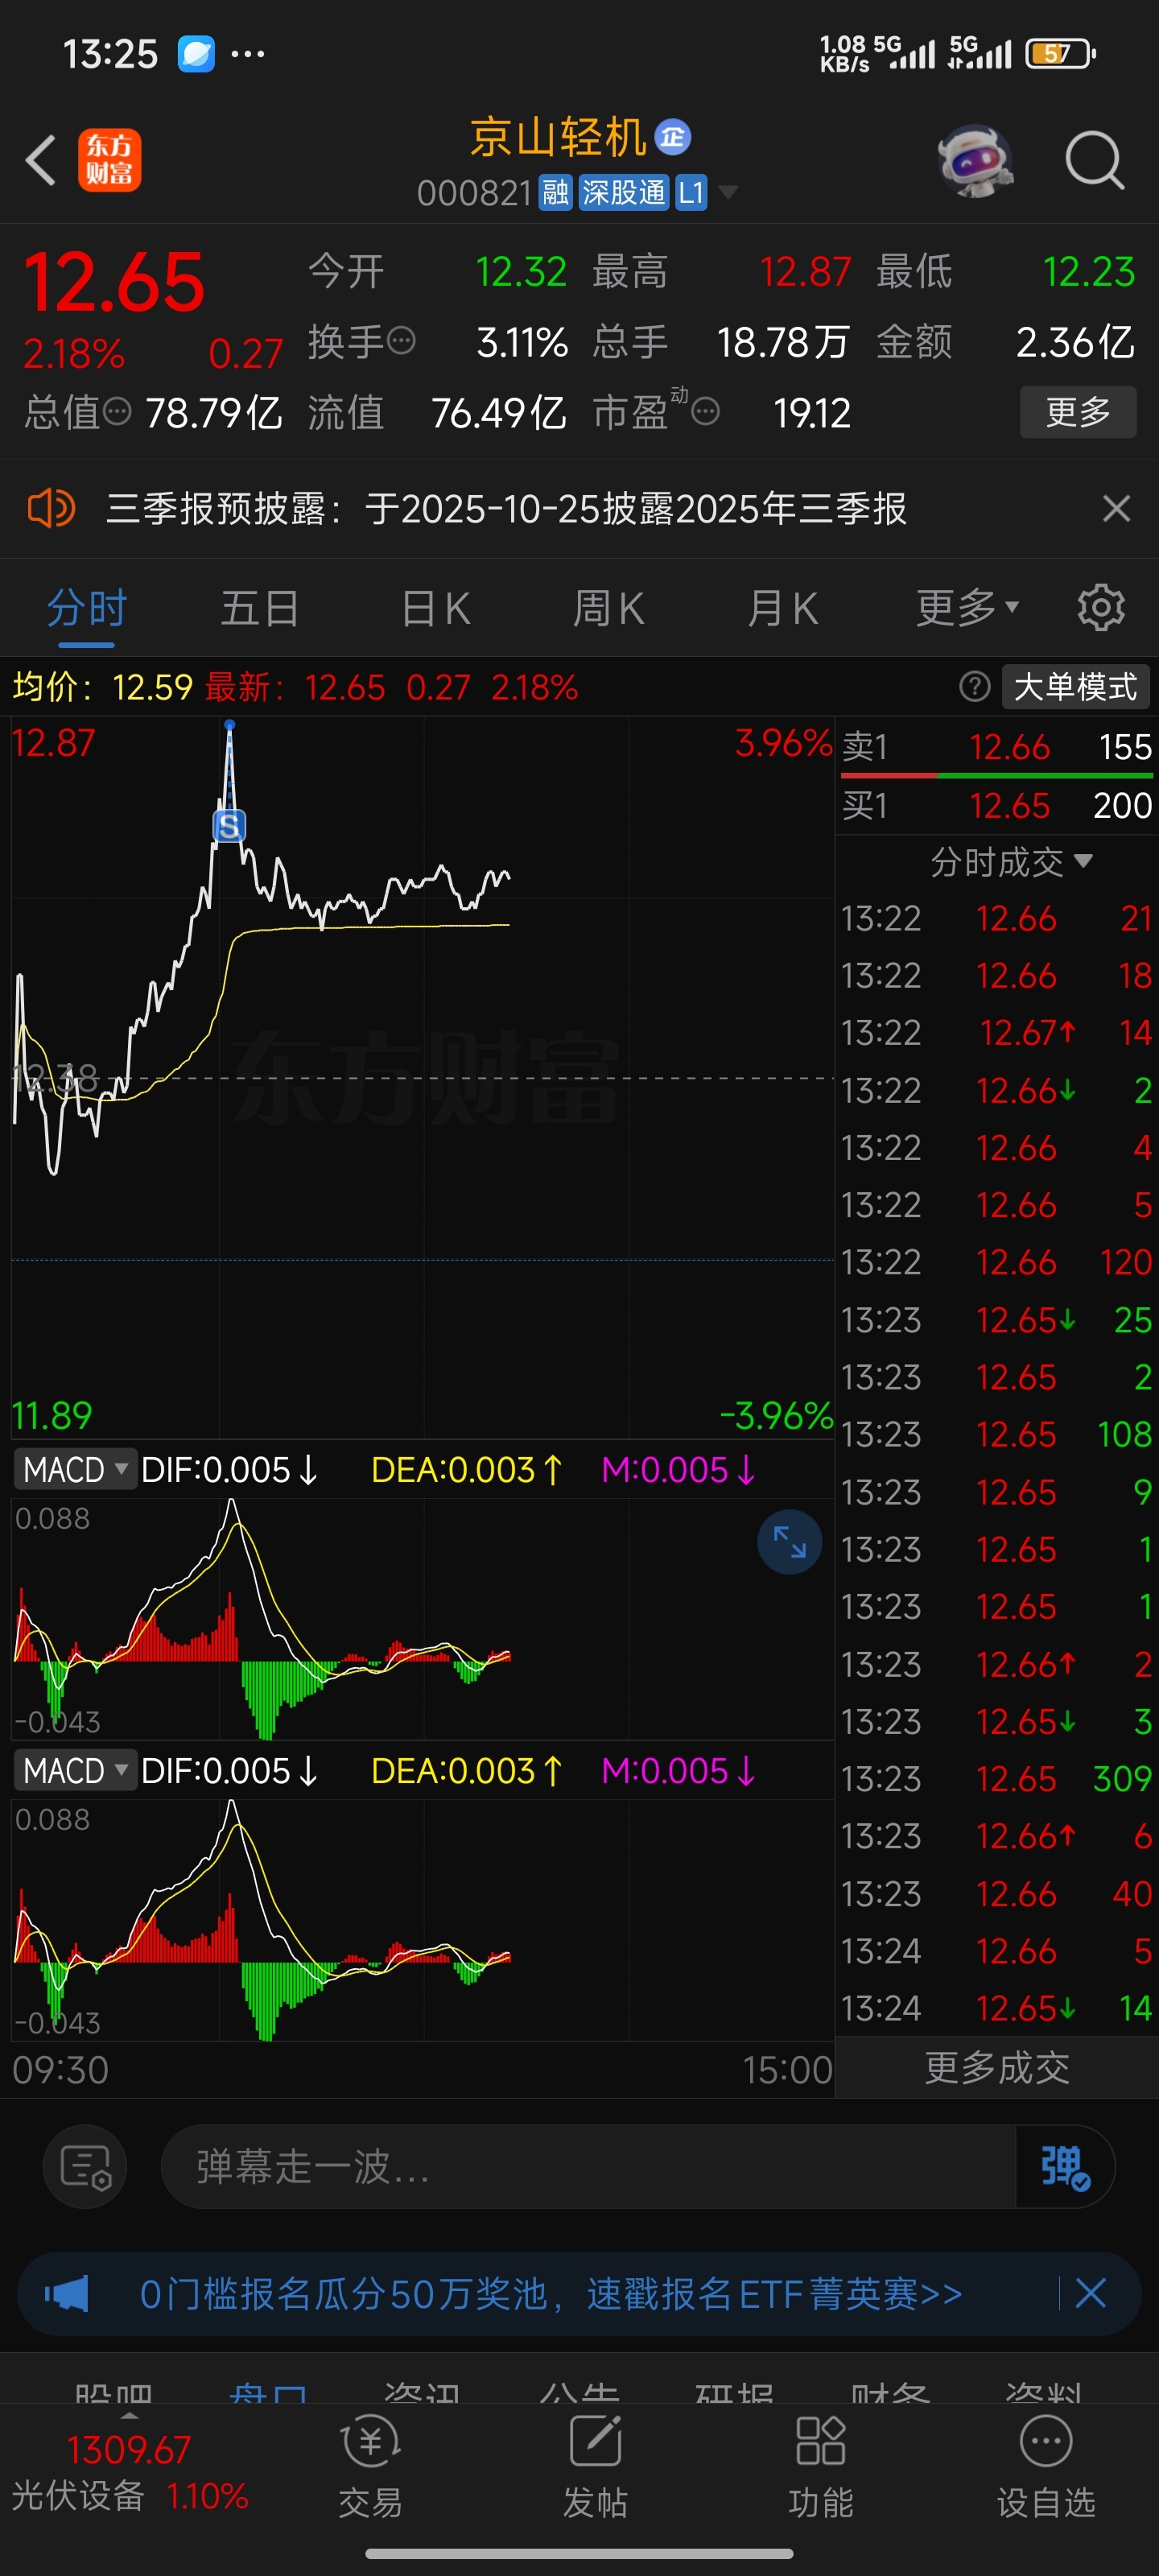The width and height of the screenshot is (1159, 2576).
Task: Tap 12.67 trade row at 13:22
Action: pyautogui.click(x=996, y=1032)
